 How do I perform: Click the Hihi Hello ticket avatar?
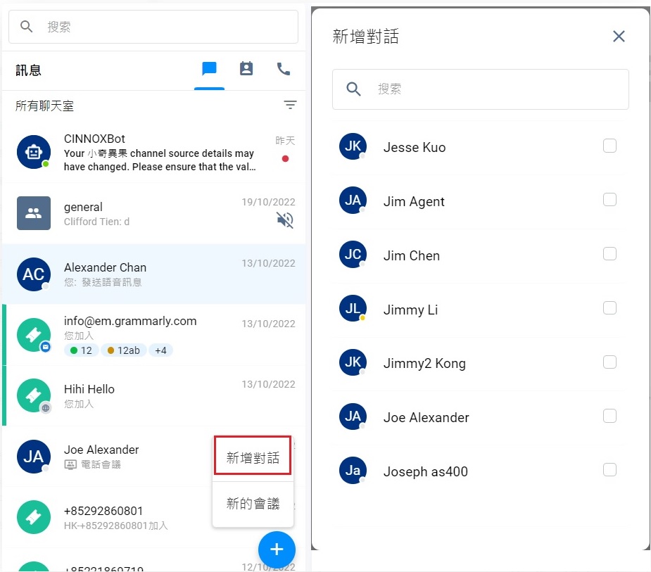coord(34,395)
